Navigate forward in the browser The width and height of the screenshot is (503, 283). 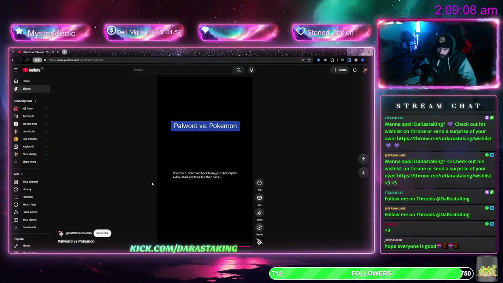(x=20, y=60)
